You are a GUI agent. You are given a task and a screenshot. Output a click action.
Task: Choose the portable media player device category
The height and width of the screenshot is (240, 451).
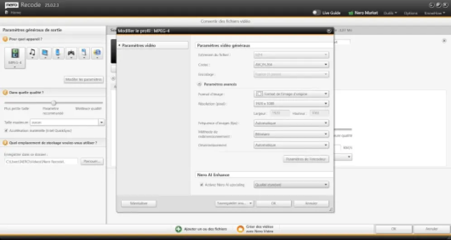[84, 53]
